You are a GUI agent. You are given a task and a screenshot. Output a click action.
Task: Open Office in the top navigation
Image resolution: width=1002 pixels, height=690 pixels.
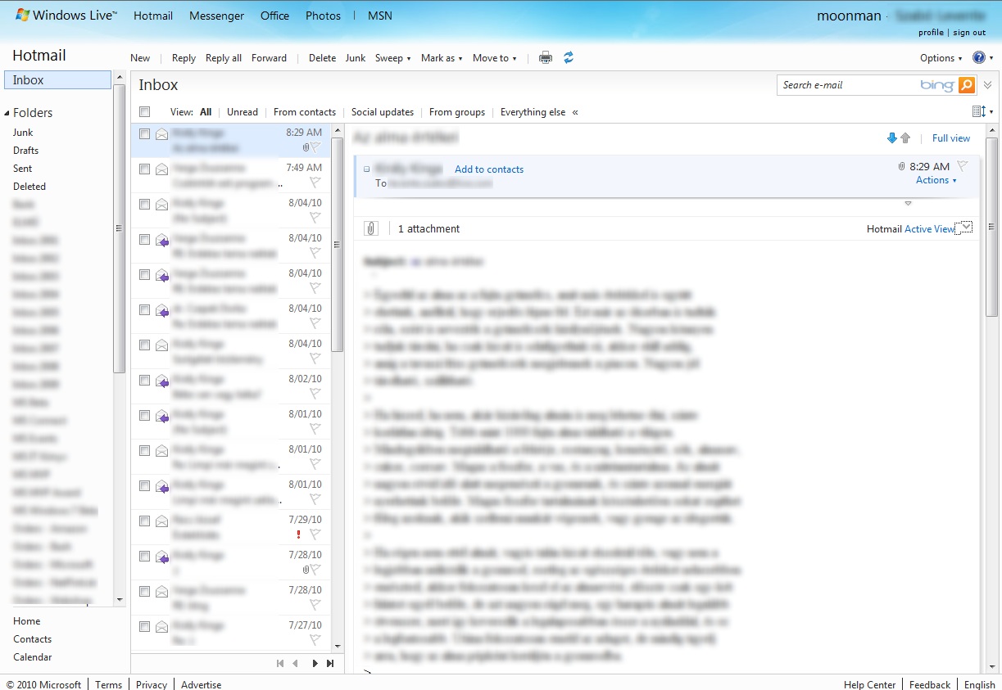pos(274,16)
